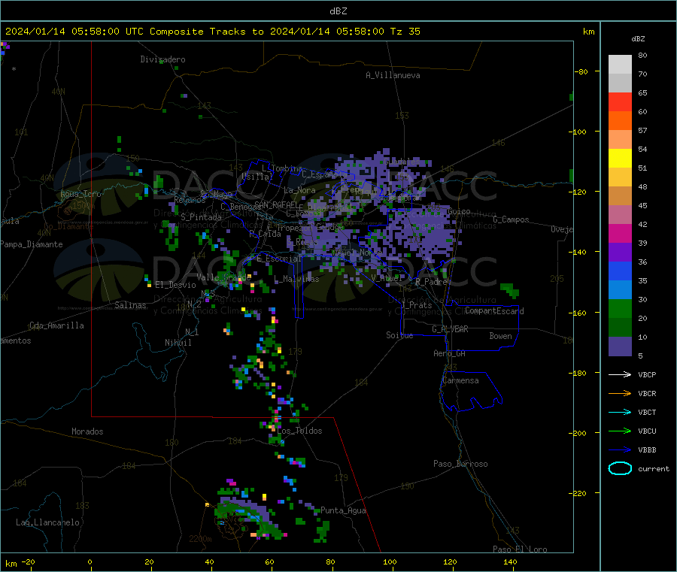
Task: Click the Paso_El_Loro map label
Action: (x=520, y=549)
